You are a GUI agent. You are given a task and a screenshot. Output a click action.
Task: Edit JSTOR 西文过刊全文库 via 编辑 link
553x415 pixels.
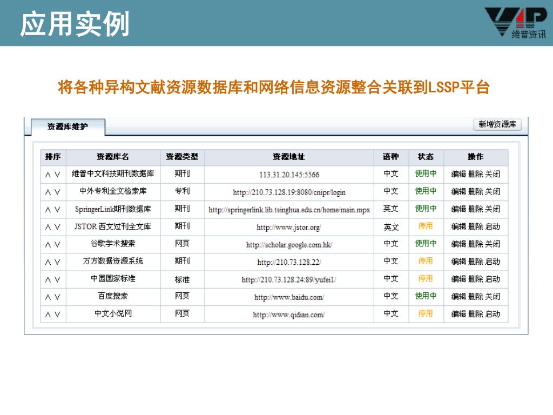459,226
